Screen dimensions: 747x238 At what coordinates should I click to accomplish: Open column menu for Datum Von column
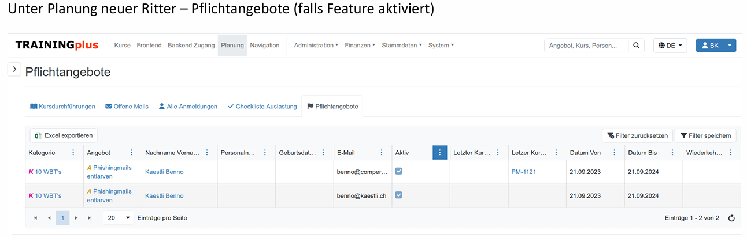coord(614,153)
